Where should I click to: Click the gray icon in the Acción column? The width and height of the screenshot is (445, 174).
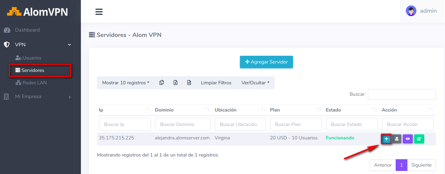397,139
